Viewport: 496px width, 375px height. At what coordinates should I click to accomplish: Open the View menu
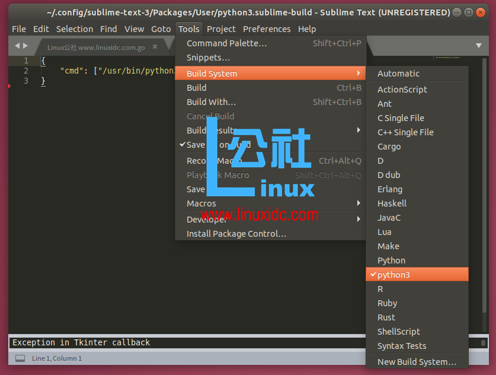(134, 29)
